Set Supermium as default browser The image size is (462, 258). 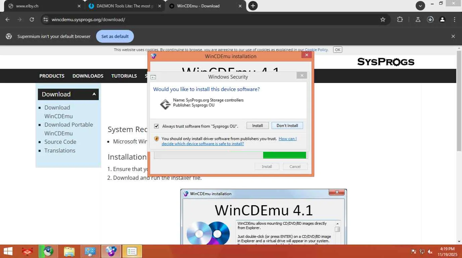[x=115, y=36]
